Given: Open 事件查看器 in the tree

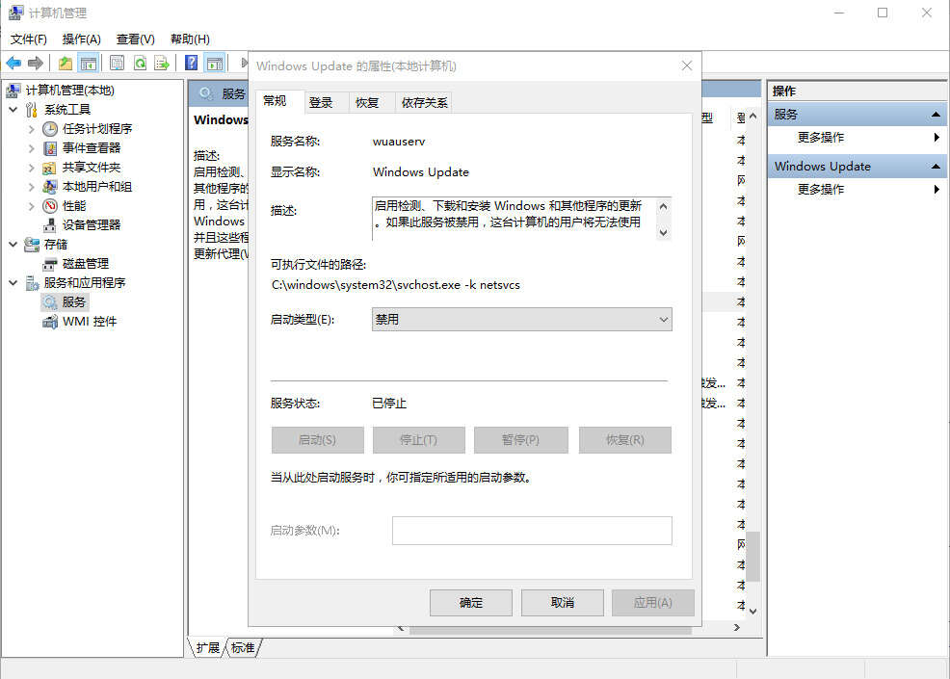Looking at the screenshot, I should click(x=92, y=147).
